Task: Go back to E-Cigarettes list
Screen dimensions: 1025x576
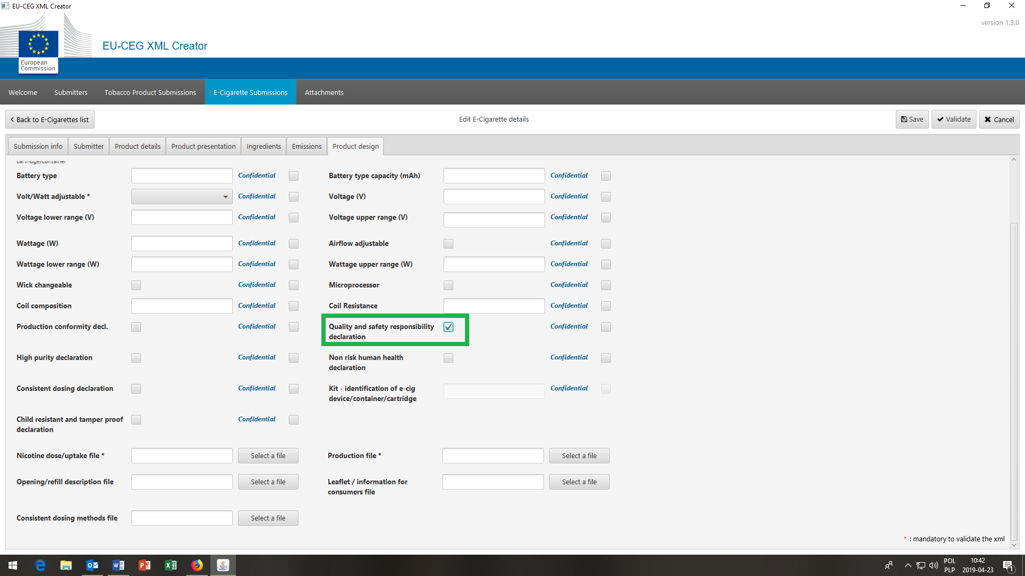Action: 50,119
